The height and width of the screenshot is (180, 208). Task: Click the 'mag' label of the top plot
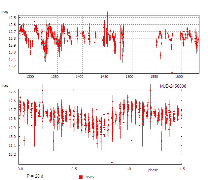pyautogui.click(x=5, y=12)
